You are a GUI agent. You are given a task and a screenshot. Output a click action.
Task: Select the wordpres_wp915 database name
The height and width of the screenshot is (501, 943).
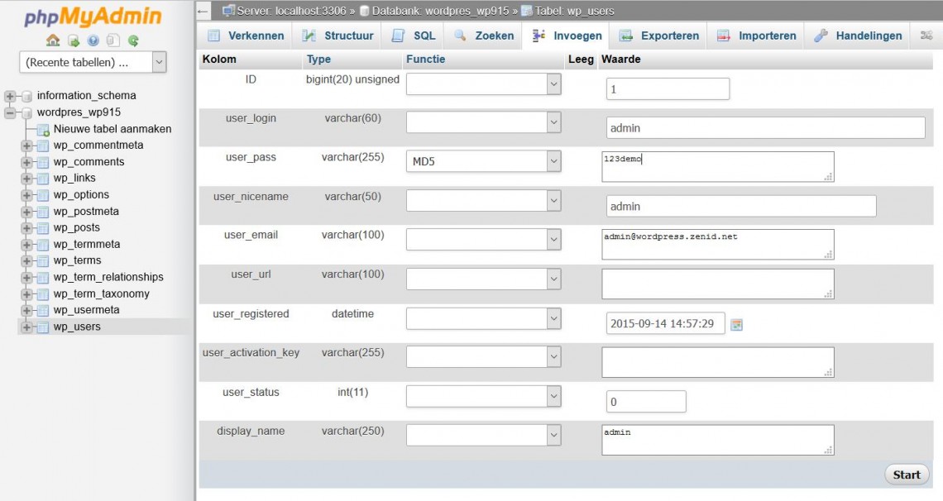[x=79, y=112]
